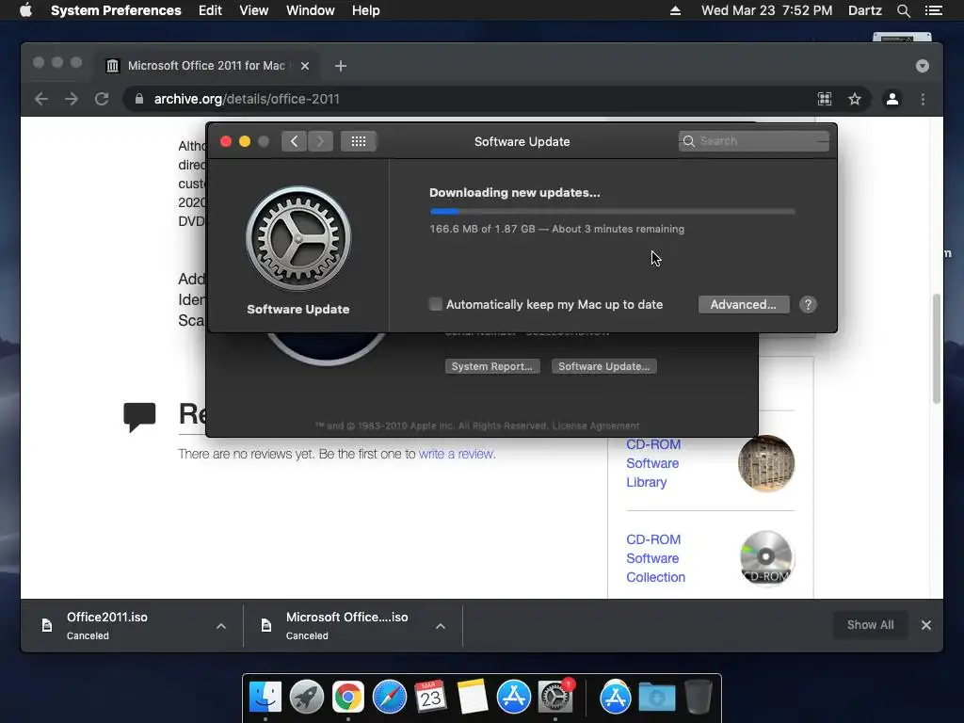Open Spotlight search in menu bar
Image resolution: width=964 pixels, height=723 pixels.
pyautogui.click(x=903, y=10)
